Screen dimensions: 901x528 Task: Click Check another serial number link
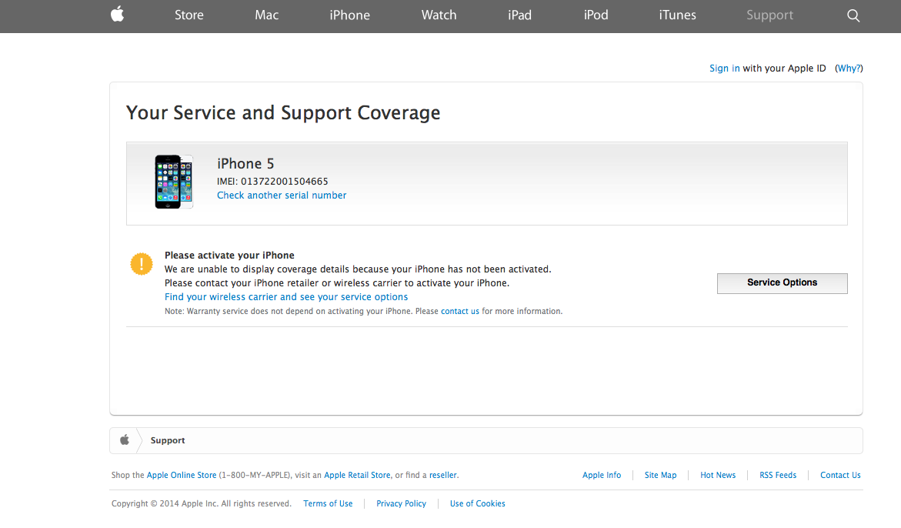click(x=282, y=195)
